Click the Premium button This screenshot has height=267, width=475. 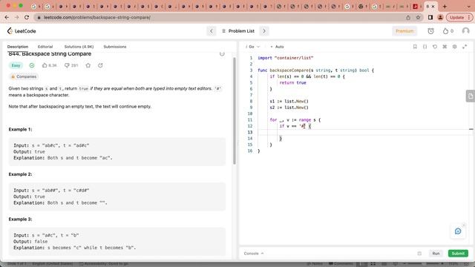pos(404,31)
